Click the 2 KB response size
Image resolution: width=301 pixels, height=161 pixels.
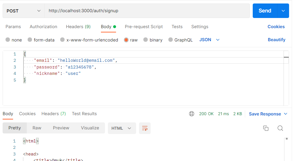point(238,114)
